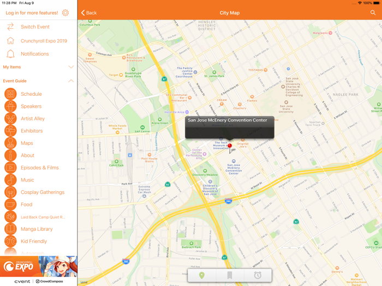Open the Crunchyroll Expo 2019 home icon

[x=10, y=41]
